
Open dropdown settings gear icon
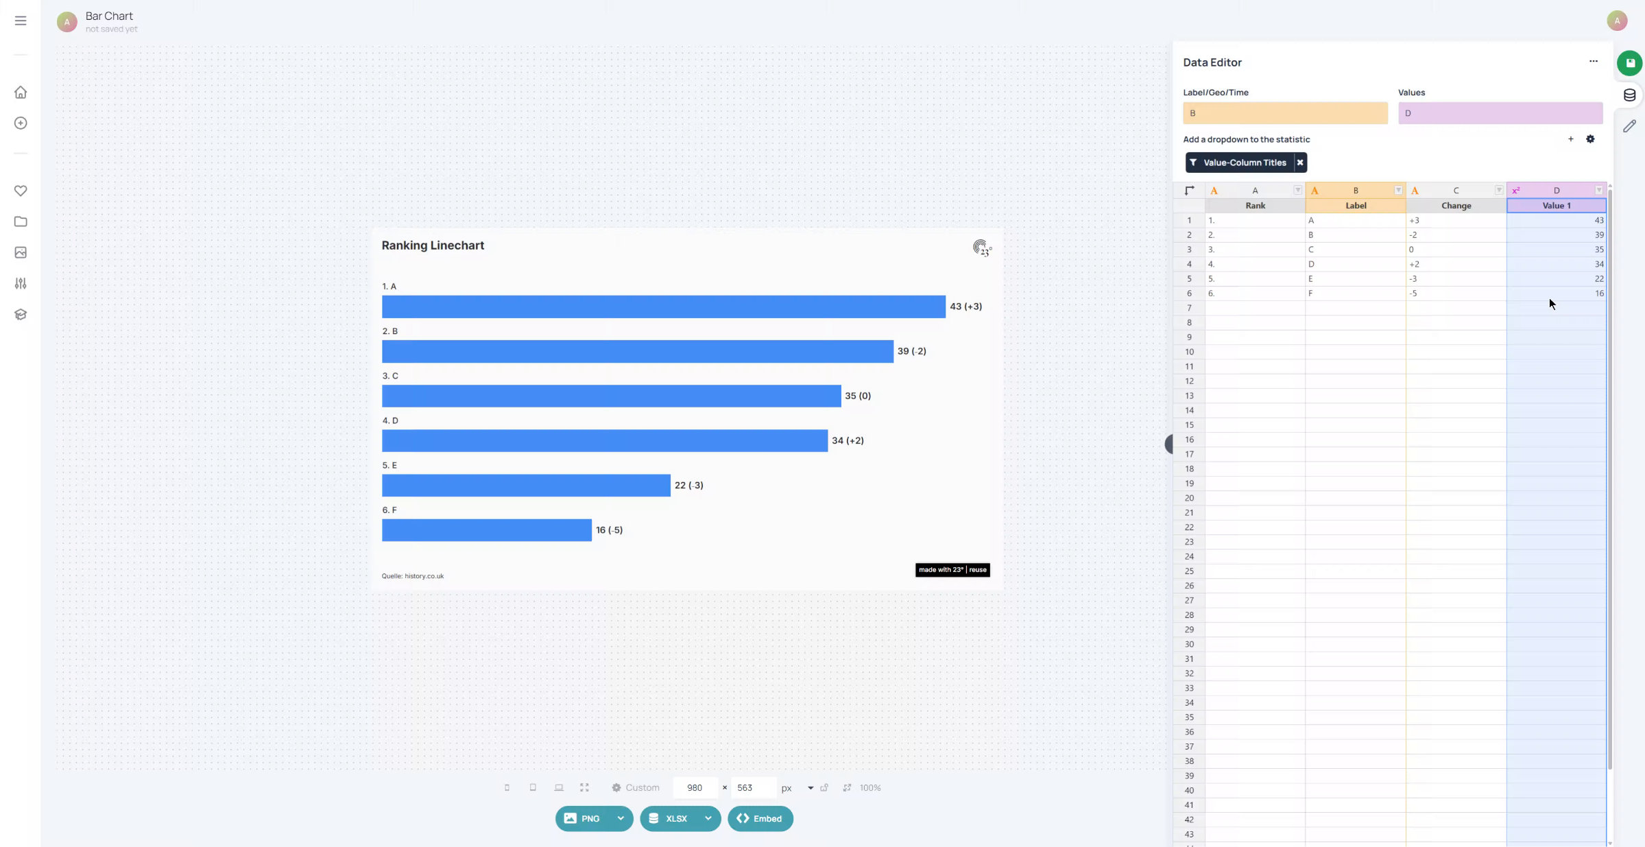pos(1590,139)
